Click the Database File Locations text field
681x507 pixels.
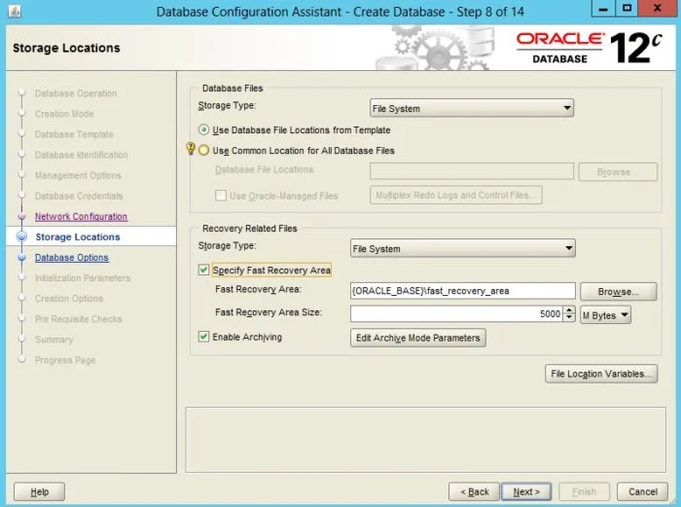(x=472, y=171)
